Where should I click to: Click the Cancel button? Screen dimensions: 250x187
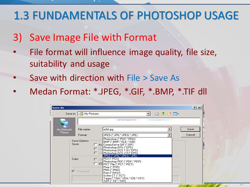[190, 135]
